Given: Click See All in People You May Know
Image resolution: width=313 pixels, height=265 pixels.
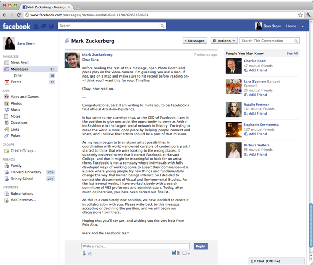Looking at the screenshot, I should pos(292,53).
